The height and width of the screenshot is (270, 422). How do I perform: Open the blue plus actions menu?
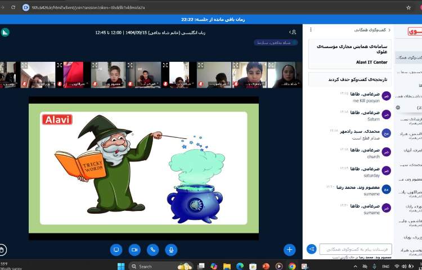tap(289, 249)
